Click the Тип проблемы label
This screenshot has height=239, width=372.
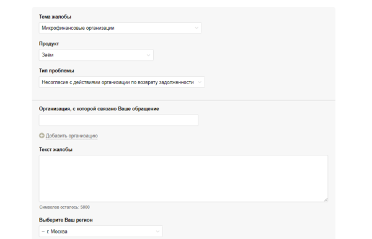[x=56, y=71]
